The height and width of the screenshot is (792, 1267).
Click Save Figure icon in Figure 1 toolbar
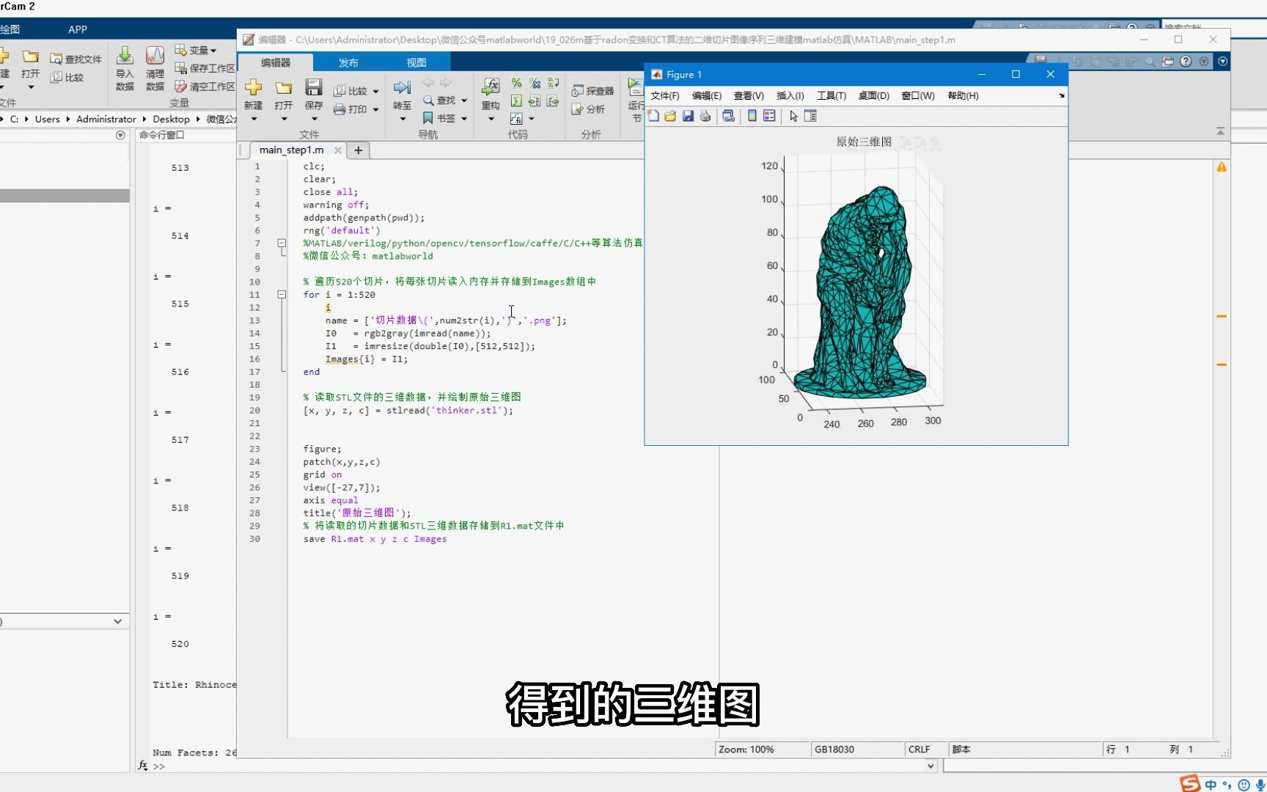point(688,116)
